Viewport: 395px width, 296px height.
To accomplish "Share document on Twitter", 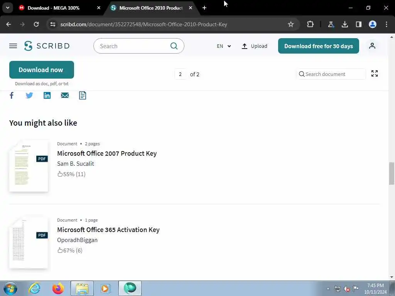I will pyautogui.click(x=29, y=96).
